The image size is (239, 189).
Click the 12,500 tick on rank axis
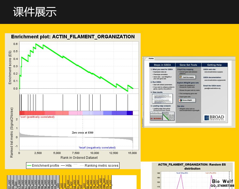tap(114, 153)
